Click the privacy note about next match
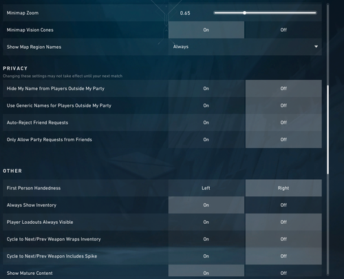The image size is (344, 279). [63, 76]
